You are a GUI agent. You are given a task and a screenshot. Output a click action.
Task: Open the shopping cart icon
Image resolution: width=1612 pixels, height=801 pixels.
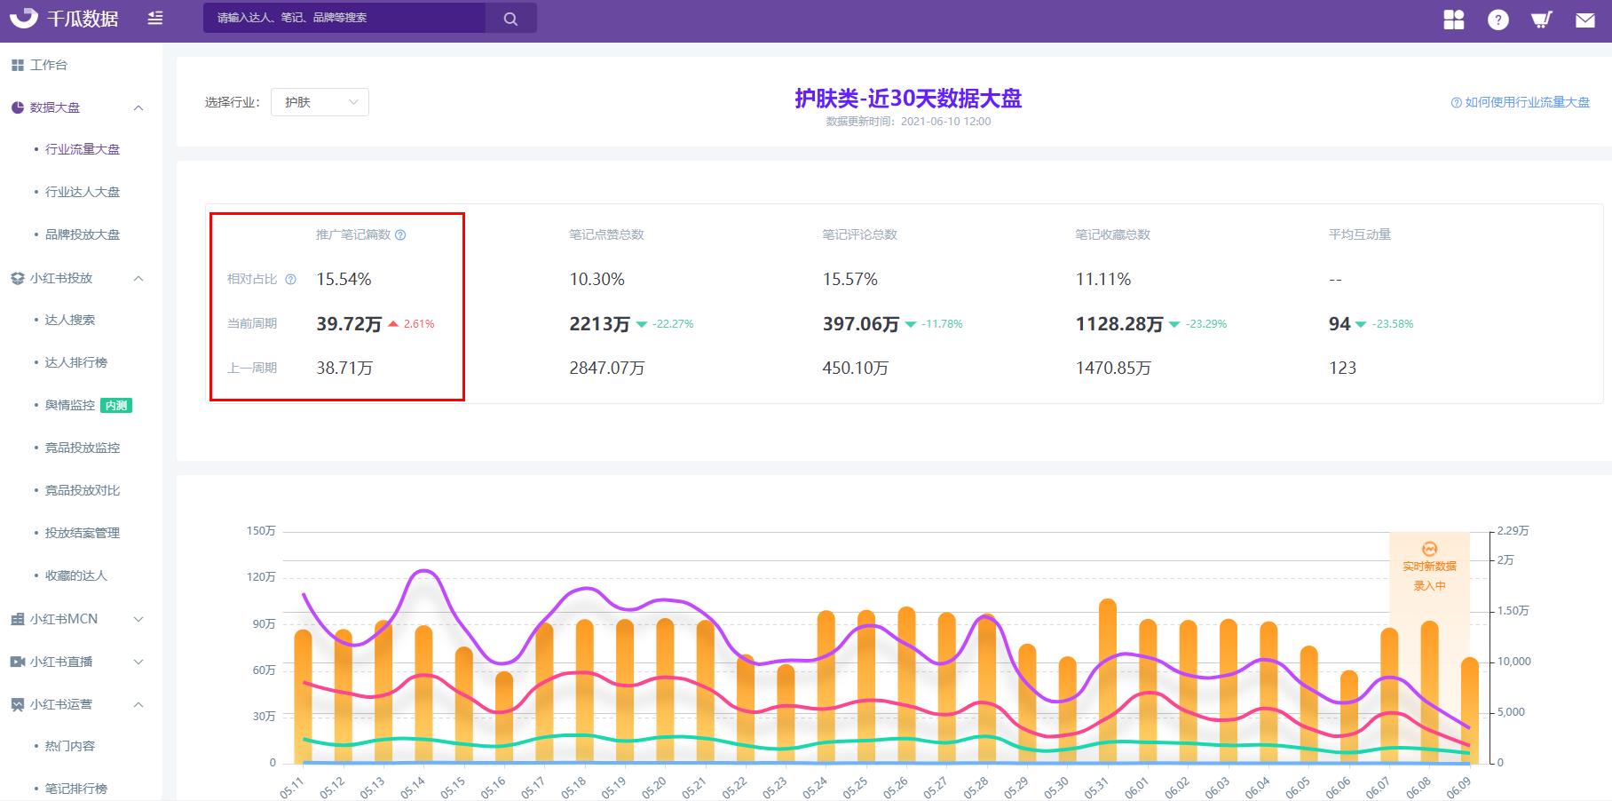tap(1542, 20)
